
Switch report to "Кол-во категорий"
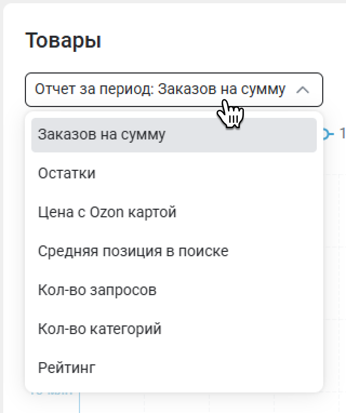[x=174, y=329]
